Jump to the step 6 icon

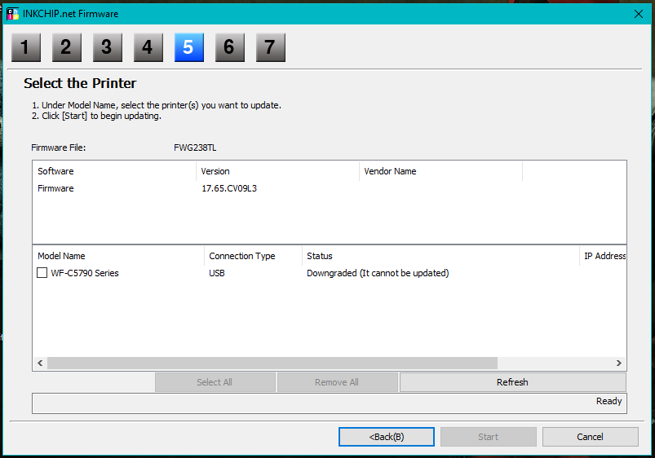coord(229,48)
